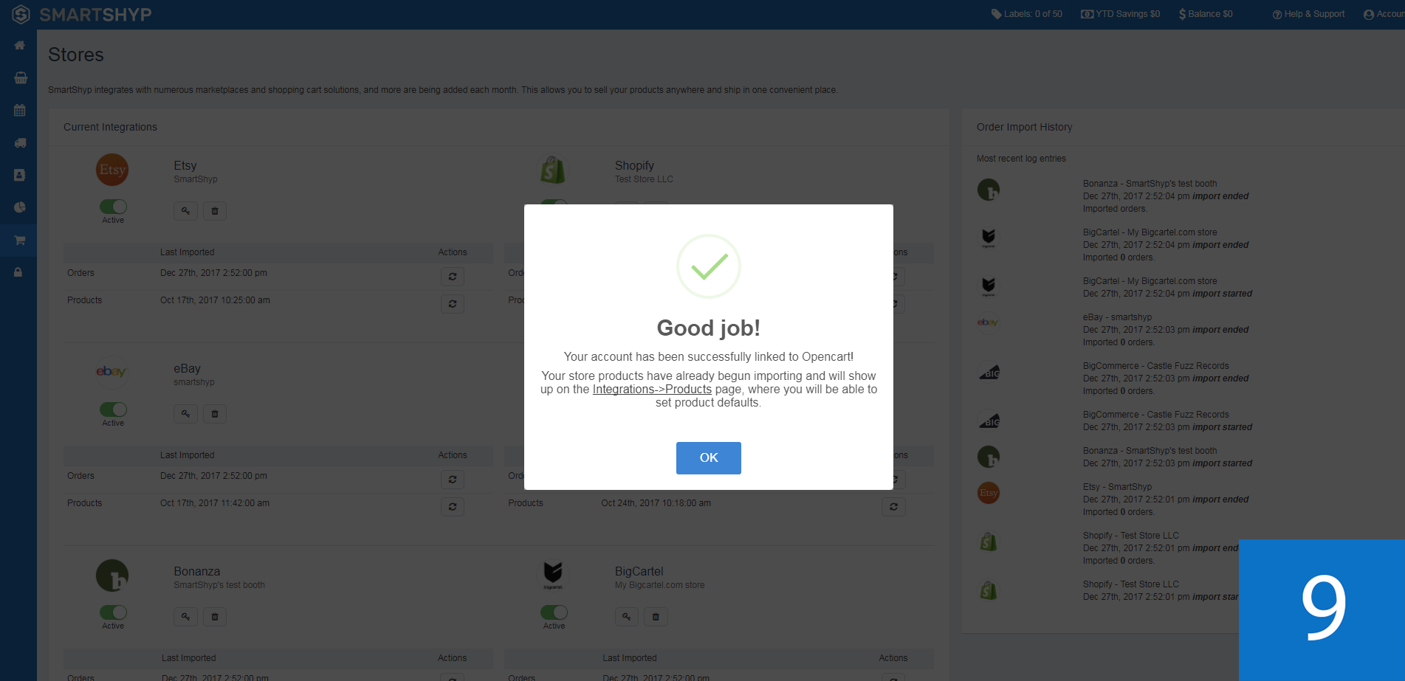1405x681 pixels.
Task: Open BigCommerce Castle Fuzz Records import started entry
Action: pyautogui.click(x=1167, y=421)
